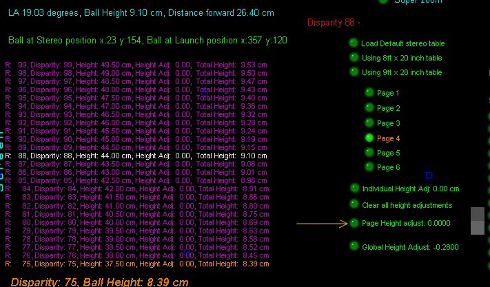Image resolution: width=490 pixels, height=287 pixels.
Task: Select table row R: 90 Height 45.00 cm
Action: [x=136, y=139]
